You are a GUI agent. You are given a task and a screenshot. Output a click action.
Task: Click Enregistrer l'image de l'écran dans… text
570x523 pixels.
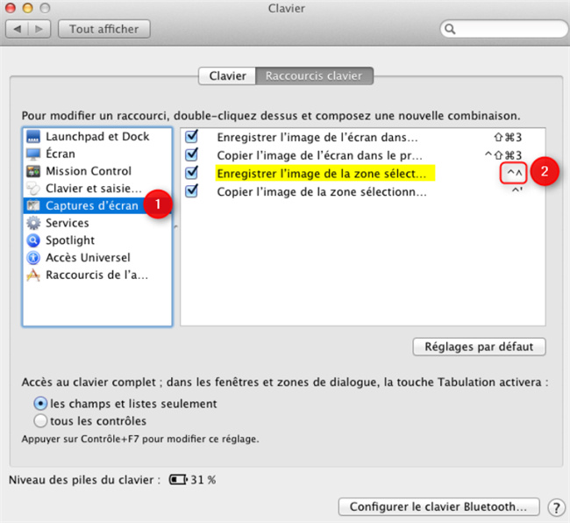tap(317, 137)
